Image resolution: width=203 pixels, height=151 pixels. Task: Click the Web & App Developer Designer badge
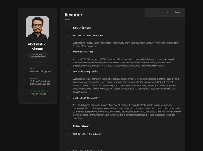37,55
